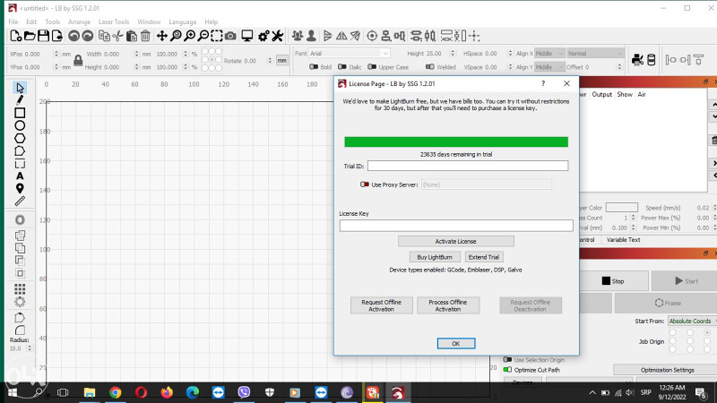Click the font Height 25.00 stepper
This screenshot has width=717, height=403.
click(453, 54)
